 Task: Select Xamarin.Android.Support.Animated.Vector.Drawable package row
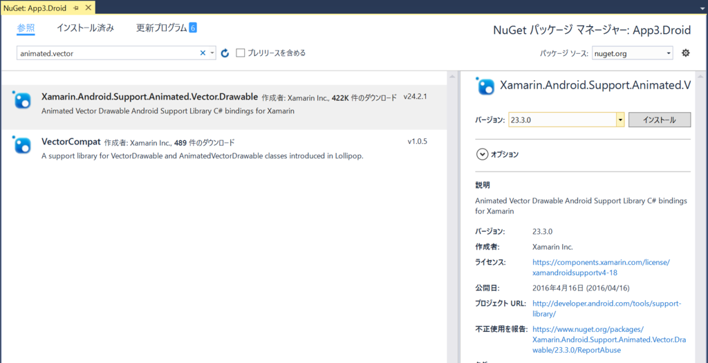pyautogui.click(x=224, y=107)
